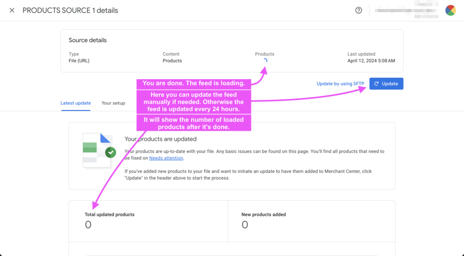The width and height of the screenshot is (464, 256).
Task: Switch to the Latest update tab
Action: coord(76,103)
